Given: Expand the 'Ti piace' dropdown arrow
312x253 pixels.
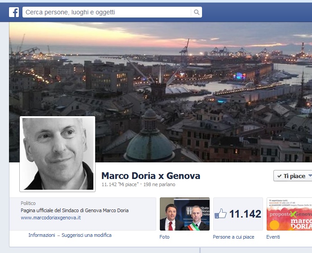Looking at the screenshot, I should pyautogui.click(x=310, y=176).
